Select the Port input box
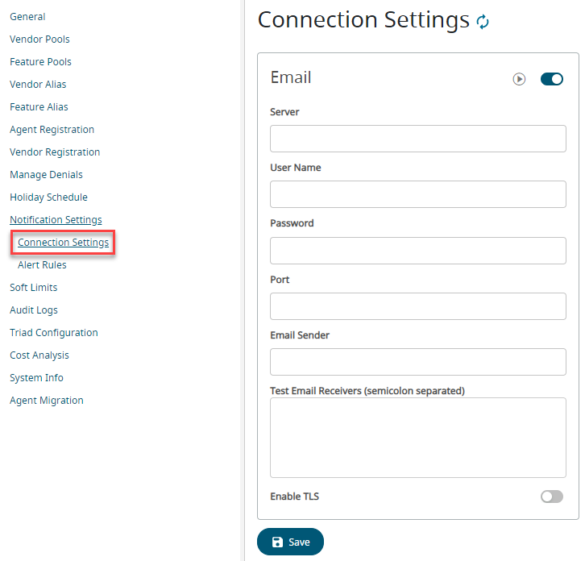This screenshot has height=561, width=585. (x=417, y=306)
